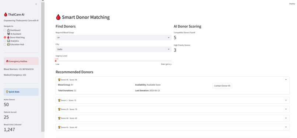Click the chart icon next to Analytics

tap(8, 41)
